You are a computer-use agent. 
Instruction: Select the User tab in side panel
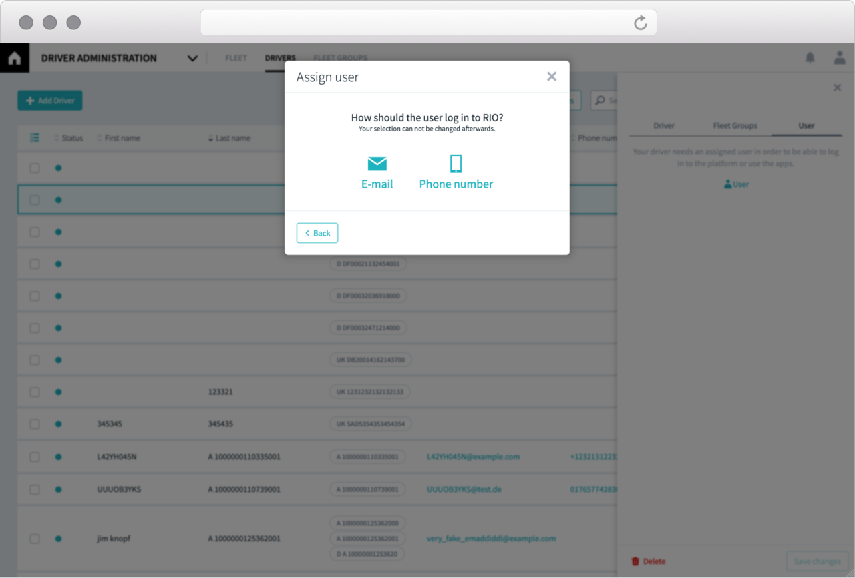(807, 125)
